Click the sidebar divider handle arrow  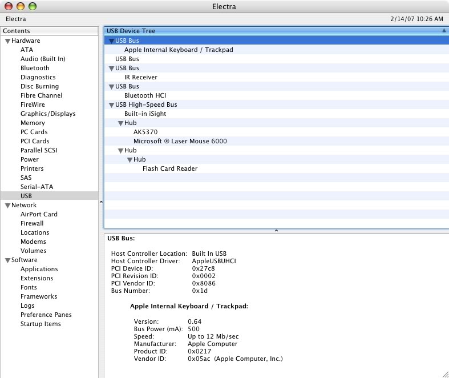pyautogui.click(x=101, y=202)
